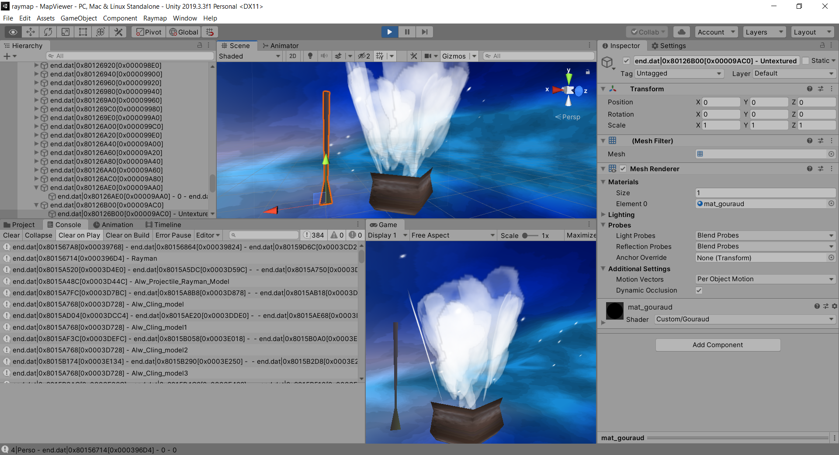Select the Move tool in toolbar
Screen dimensions: 839x455
(31, 32)
